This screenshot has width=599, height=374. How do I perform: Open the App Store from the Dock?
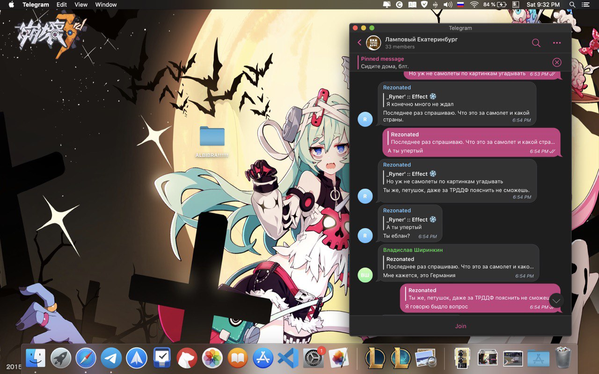263,359
